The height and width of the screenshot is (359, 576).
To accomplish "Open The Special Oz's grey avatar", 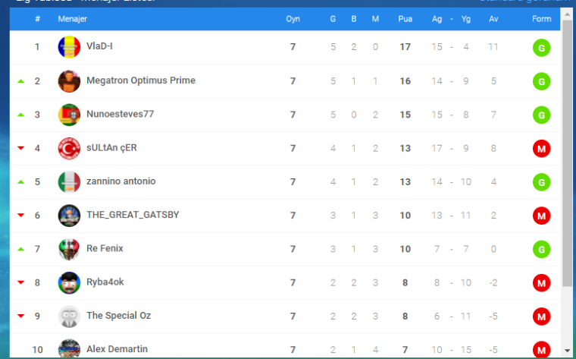I will point(69,316).
